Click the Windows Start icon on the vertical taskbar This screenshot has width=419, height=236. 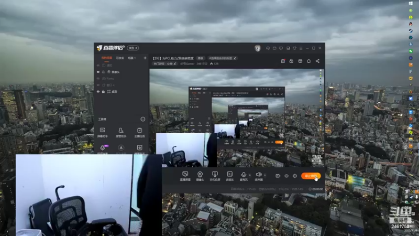click(411, 4)
